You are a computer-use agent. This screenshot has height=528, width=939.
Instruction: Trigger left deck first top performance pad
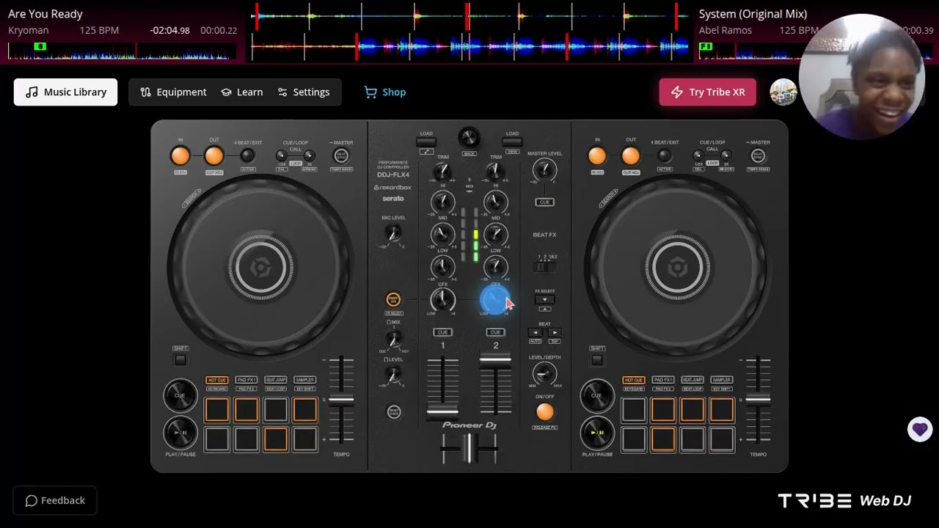216,410
